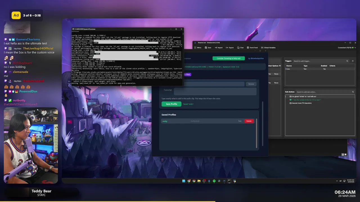Open the Triggers panel settings gear
This screenshot has width=360, height=202.
(x=353, y=61)
